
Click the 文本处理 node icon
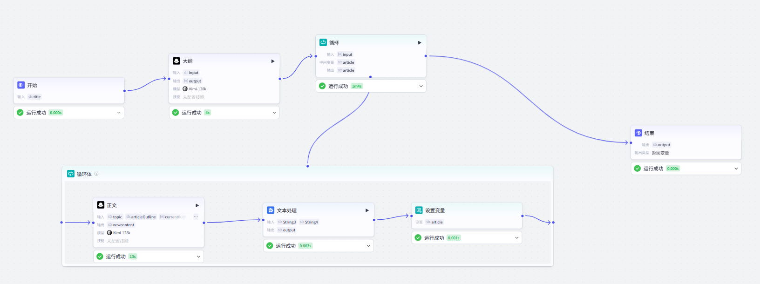tap(271, 210)
